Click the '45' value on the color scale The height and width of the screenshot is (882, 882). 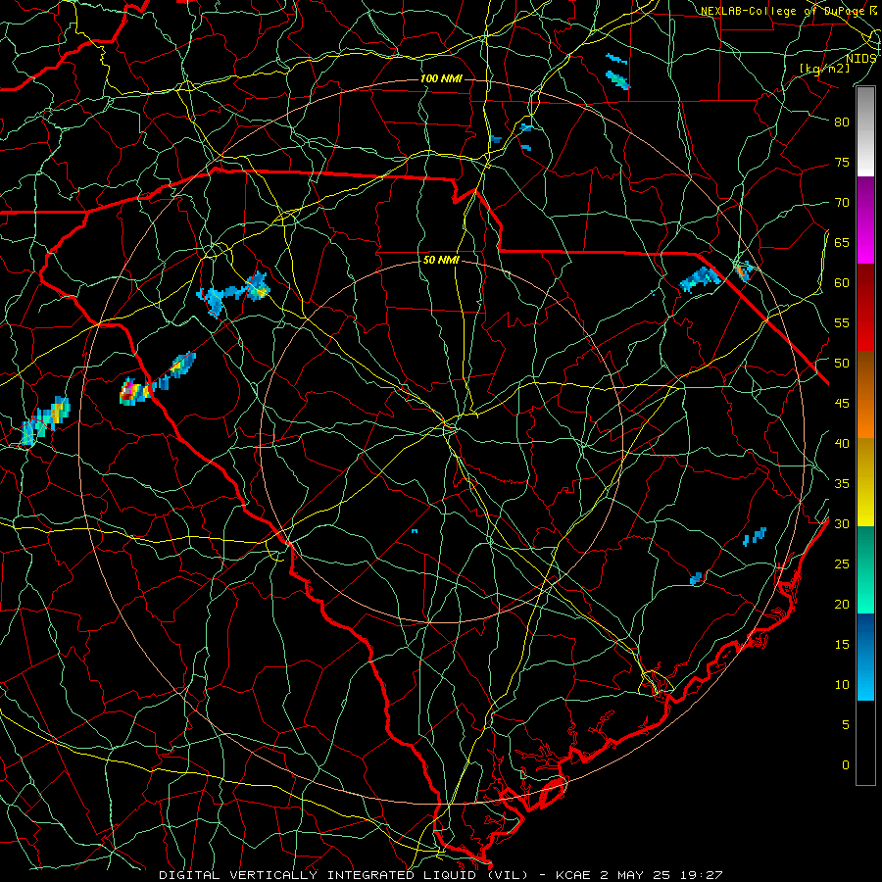point(842,404)
